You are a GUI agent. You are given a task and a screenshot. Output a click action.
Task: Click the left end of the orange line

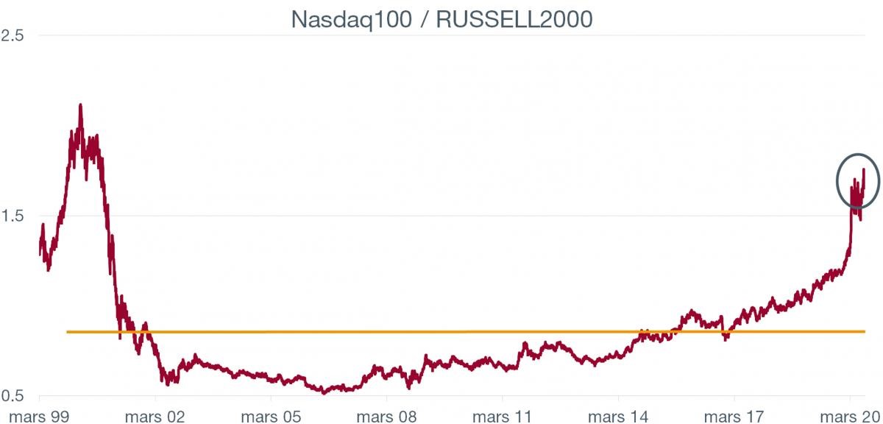click(x=68, y=332)
